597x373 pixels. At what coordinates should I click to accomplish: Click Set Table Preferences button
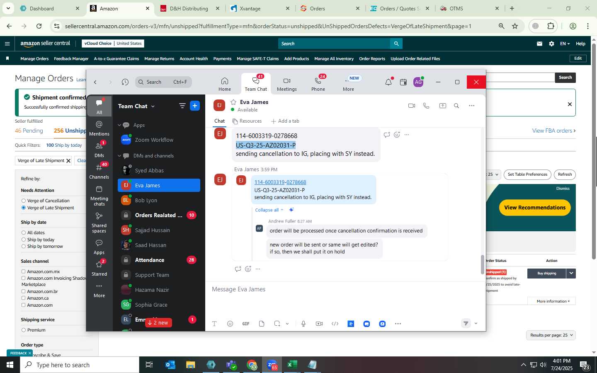click(527, 174)
